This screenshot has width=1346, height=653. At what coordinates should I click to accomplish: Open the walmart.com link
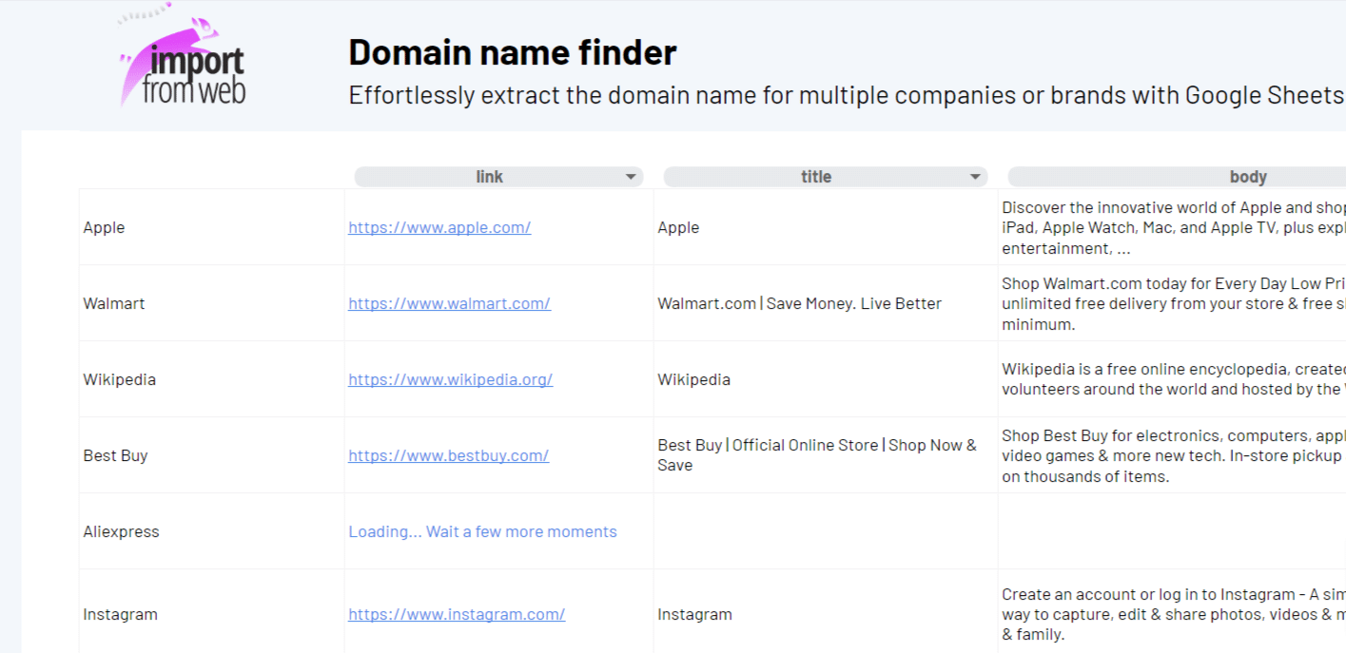pyautogui.click(x=449, y=303)
